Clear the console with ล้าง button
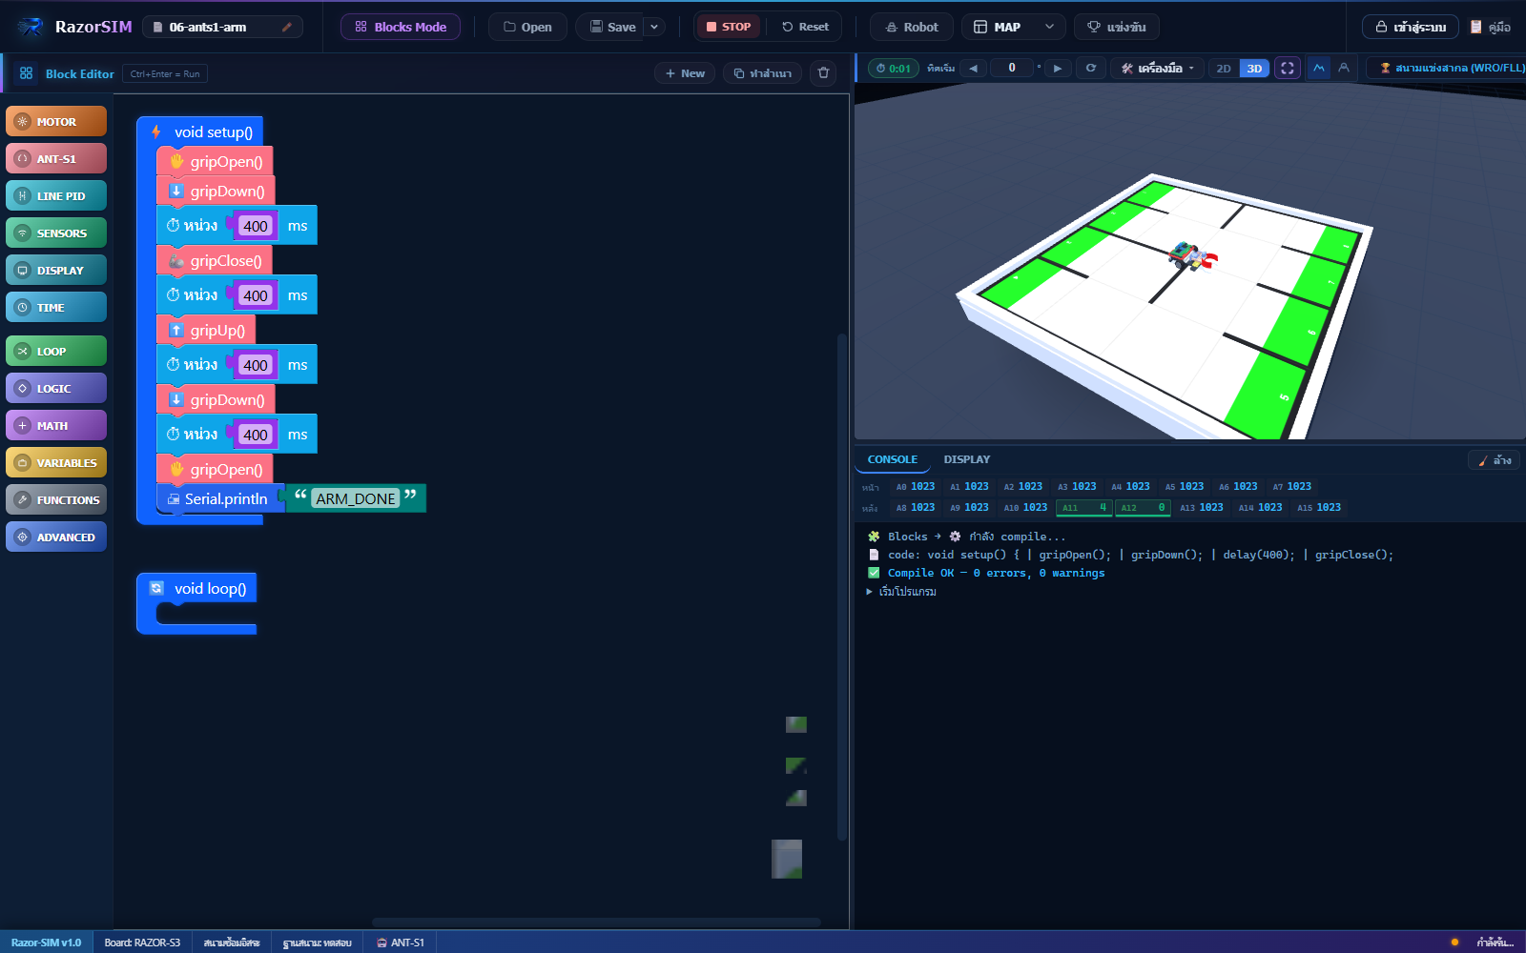Screen dimensions: 1526x953 click(x=1495, y=460)
